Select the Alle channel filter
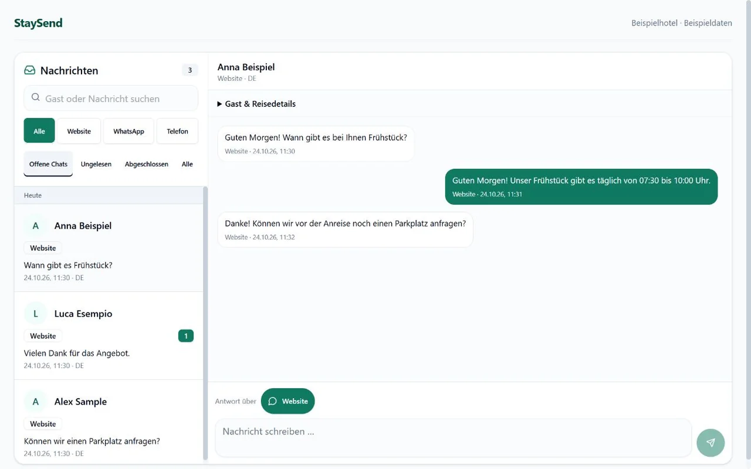The image size is (751, 469). (39, 131)
